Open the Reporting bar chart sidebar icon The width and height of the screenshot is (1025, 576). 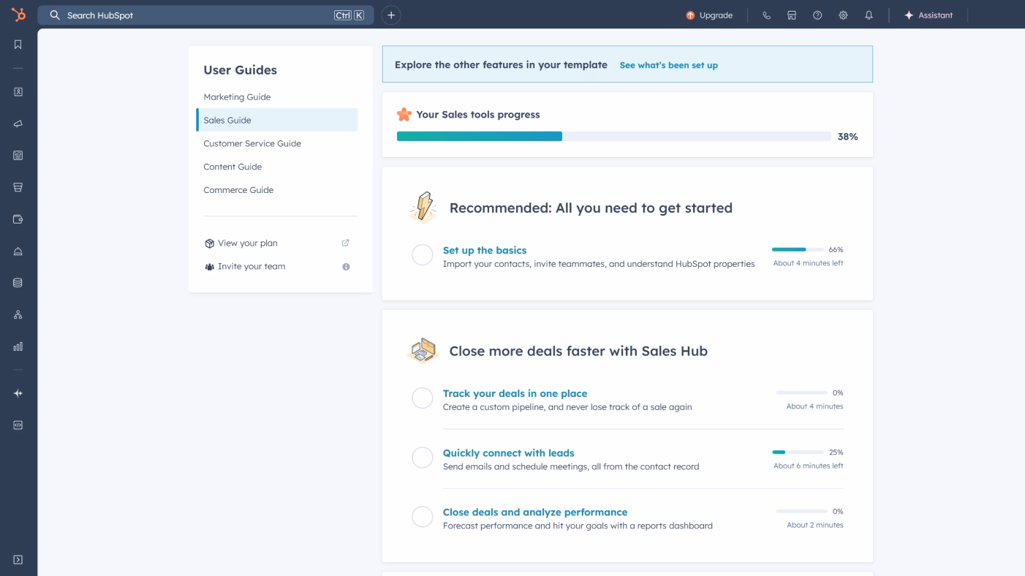(18, 346)
